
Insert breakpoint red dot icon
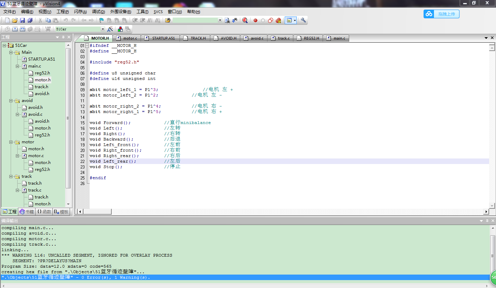tap(255, 20)
